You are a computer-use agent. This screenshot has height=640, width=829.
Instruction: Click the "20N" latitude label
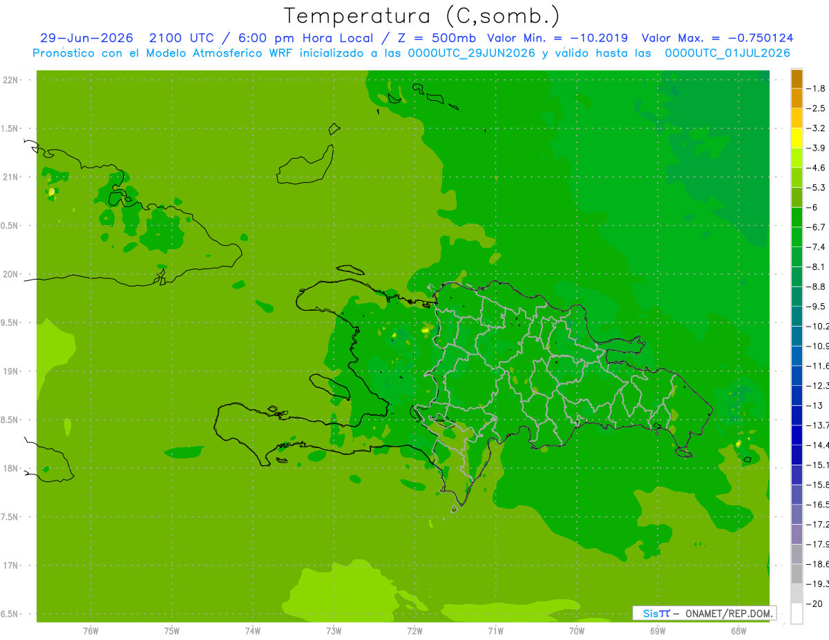pos(11,274)
